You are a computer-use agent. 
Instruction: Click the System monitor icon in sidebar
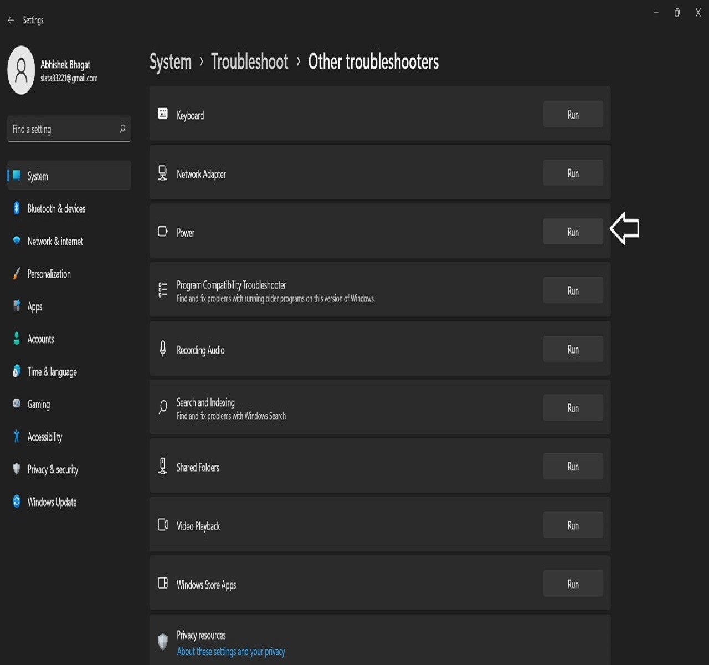coord(17,176)
